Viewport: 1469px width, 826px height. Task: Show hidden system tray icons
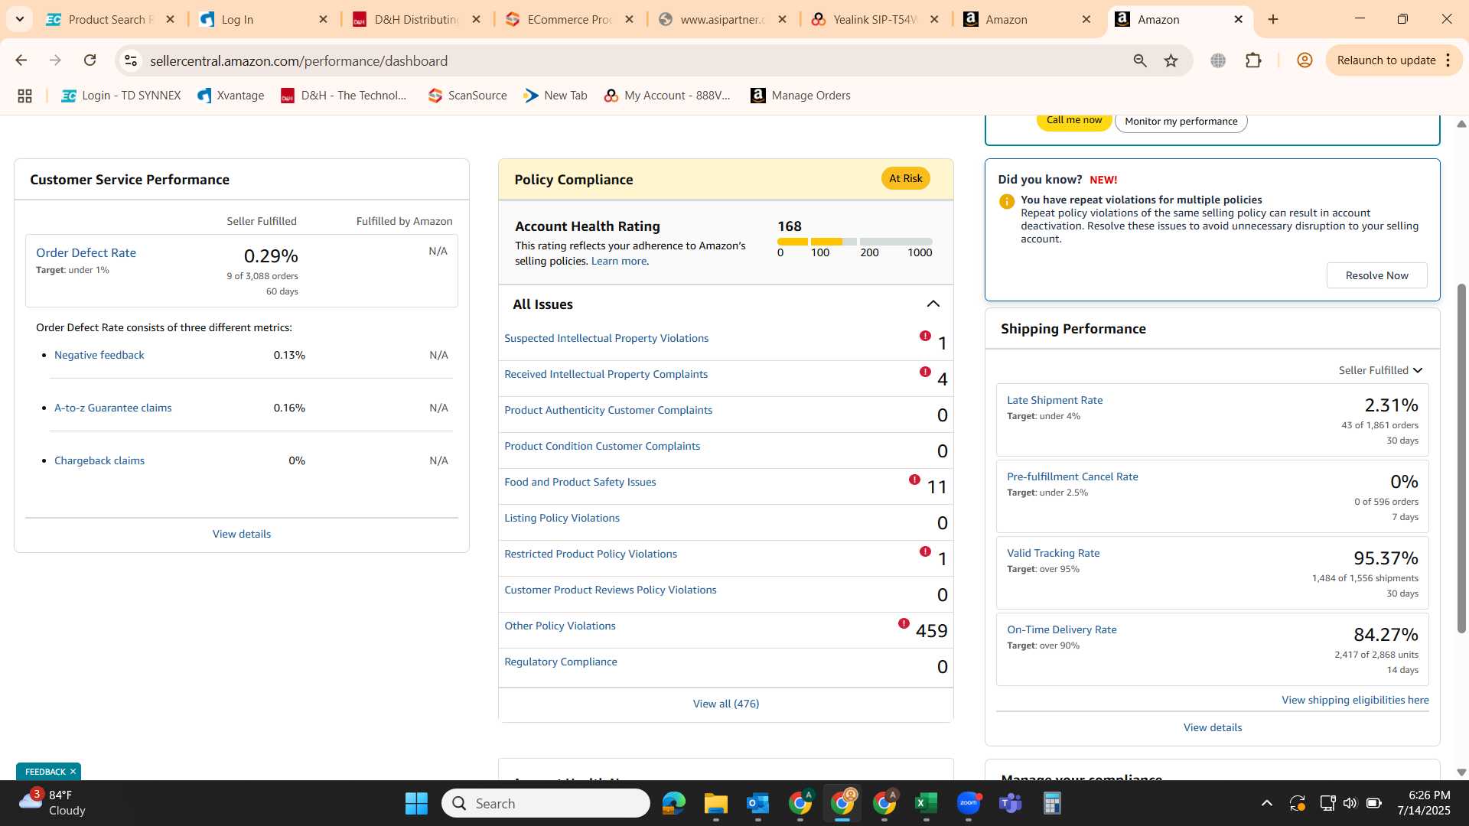tap(1267, 803)
